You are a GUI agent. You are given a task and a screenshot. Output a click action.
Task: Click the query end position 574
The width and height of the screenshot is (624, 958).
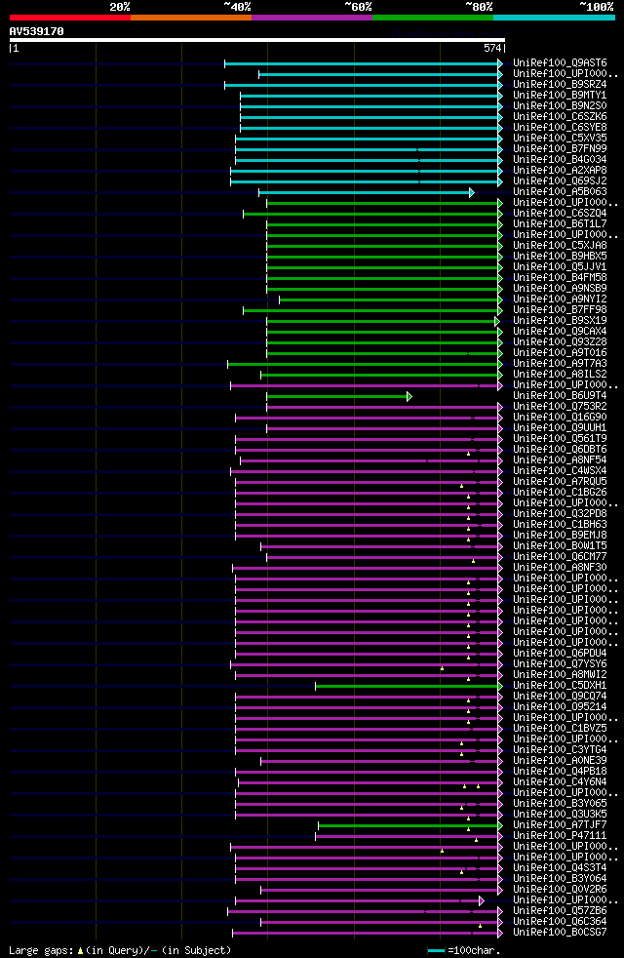coord(492,48)
